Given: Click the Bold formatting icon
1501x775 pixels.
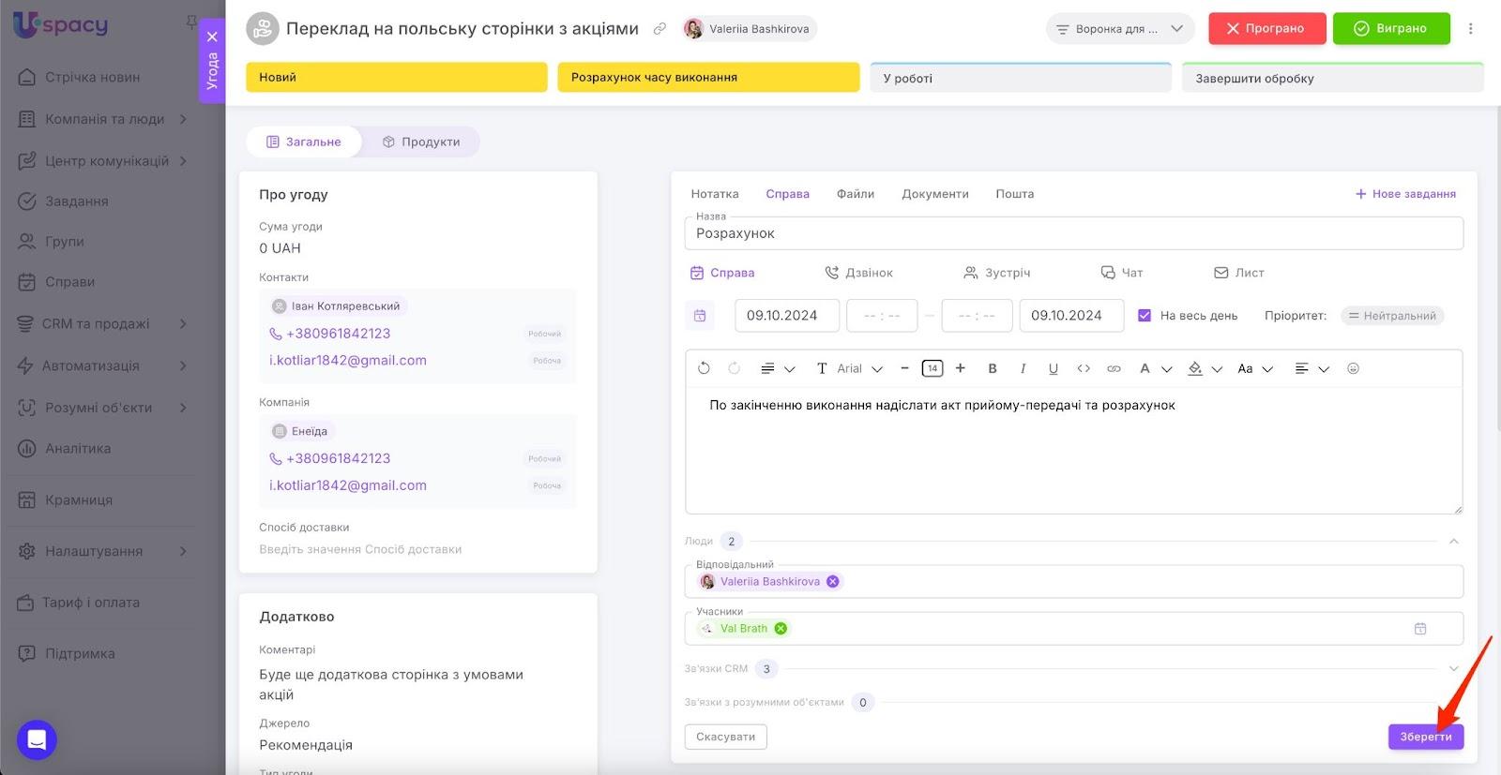Looking at the screenshot, I should [992, 368].
